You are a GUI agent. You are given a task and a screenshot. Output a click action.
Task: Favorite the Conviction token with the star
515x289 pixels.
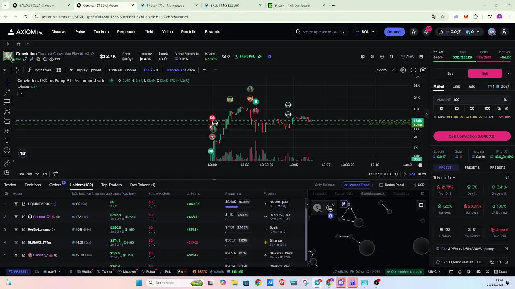coord(92,53)
